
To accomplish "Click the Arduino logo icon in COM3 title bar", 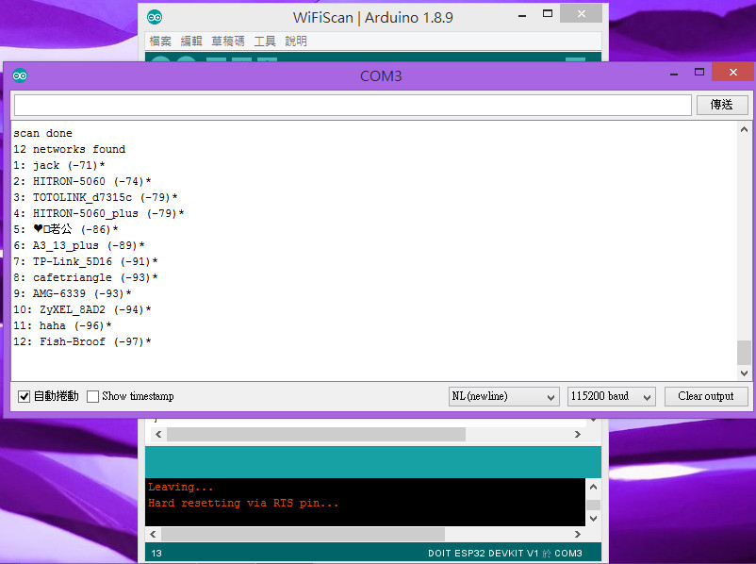I will (x=20, y=75).
